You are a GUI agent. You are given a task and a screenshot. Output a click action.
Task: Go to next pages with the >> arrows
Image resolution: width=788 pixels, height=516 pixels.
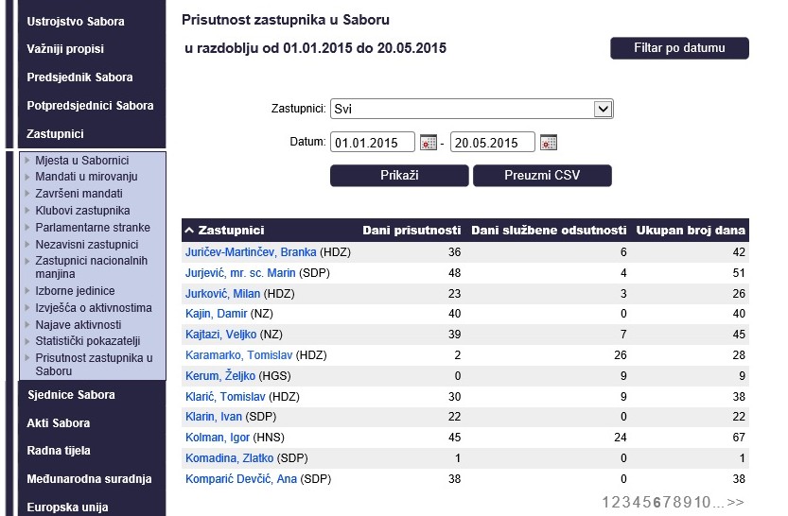point(735,502)
